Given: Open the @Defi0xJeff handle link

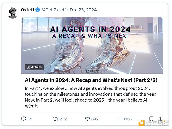Looking at the screenshot, I should tap(53, 10).
